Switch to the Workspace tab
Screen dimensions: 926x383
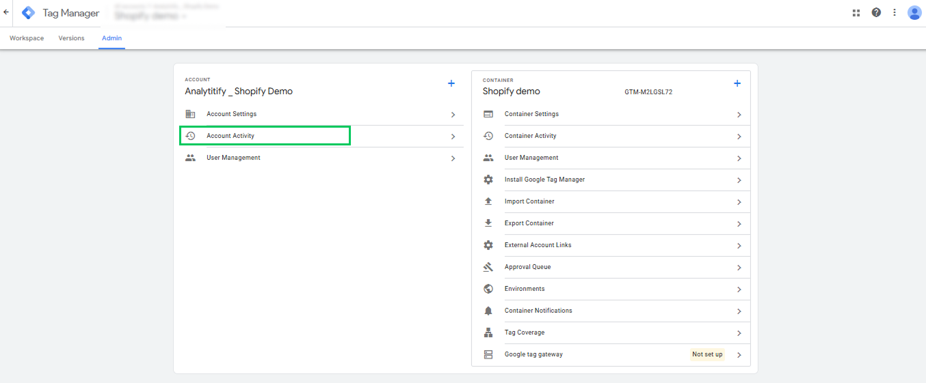click(27, 38)
